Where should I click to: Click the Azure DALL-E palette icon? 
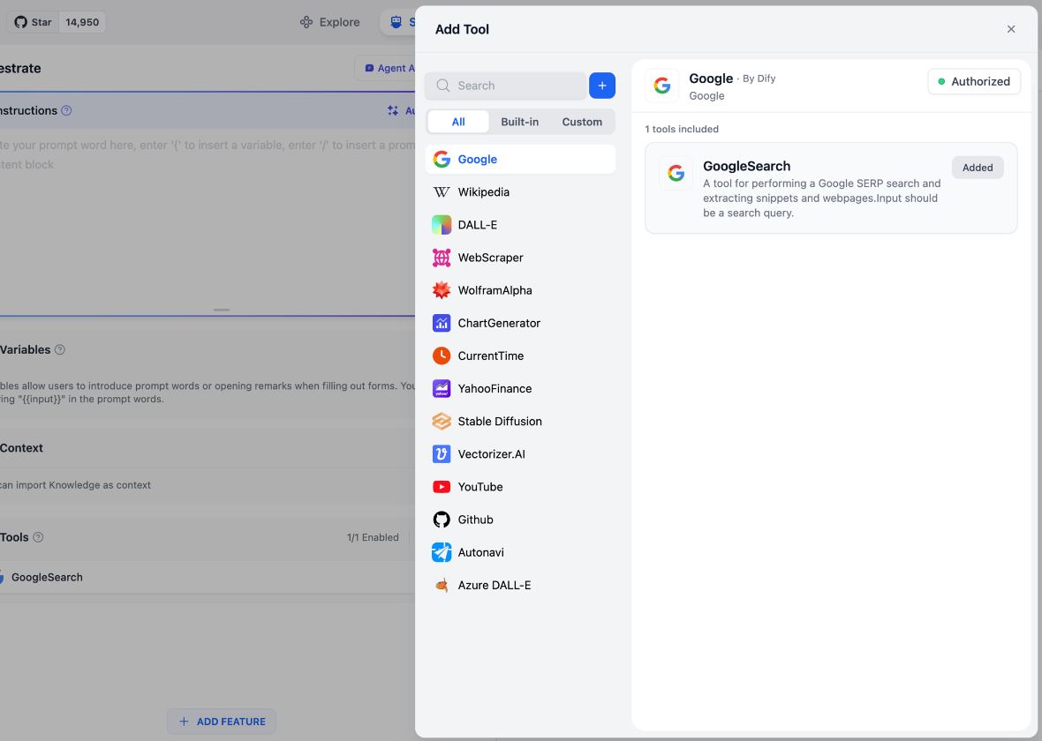(442, 585)
